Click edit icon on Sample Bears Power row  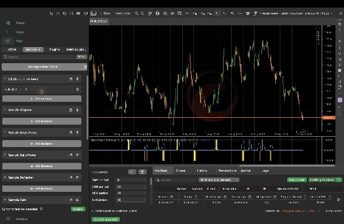pyautogui.click(x=71, y=133)
